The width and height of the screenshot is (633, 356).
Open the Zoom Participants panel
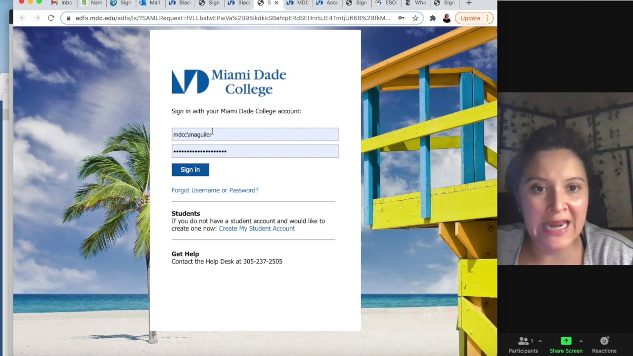coord(523,345)
